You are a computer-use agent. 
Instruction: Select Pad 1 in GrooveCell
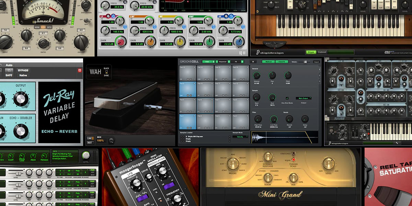(187, 122)
